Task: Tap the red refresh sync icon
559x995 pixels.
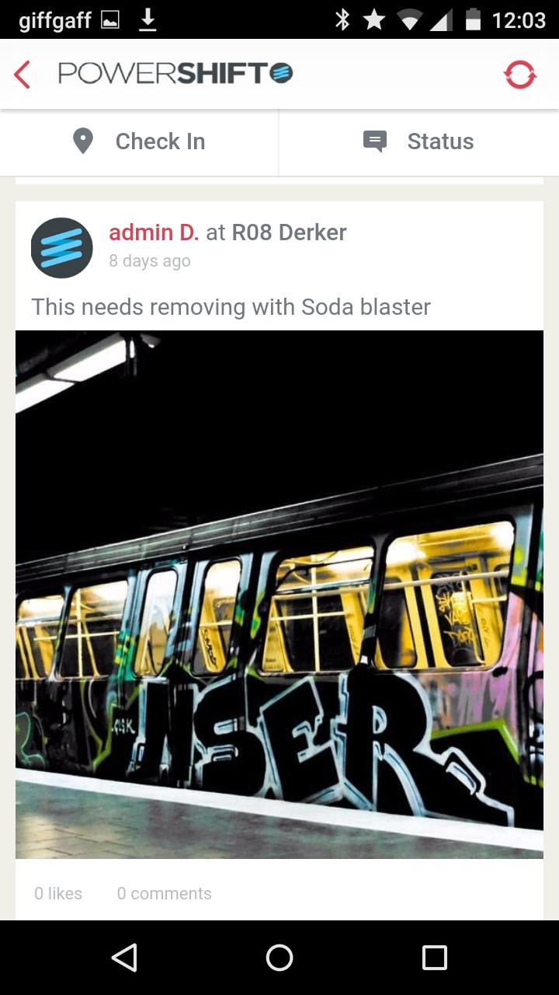Action: click(519, 75)
